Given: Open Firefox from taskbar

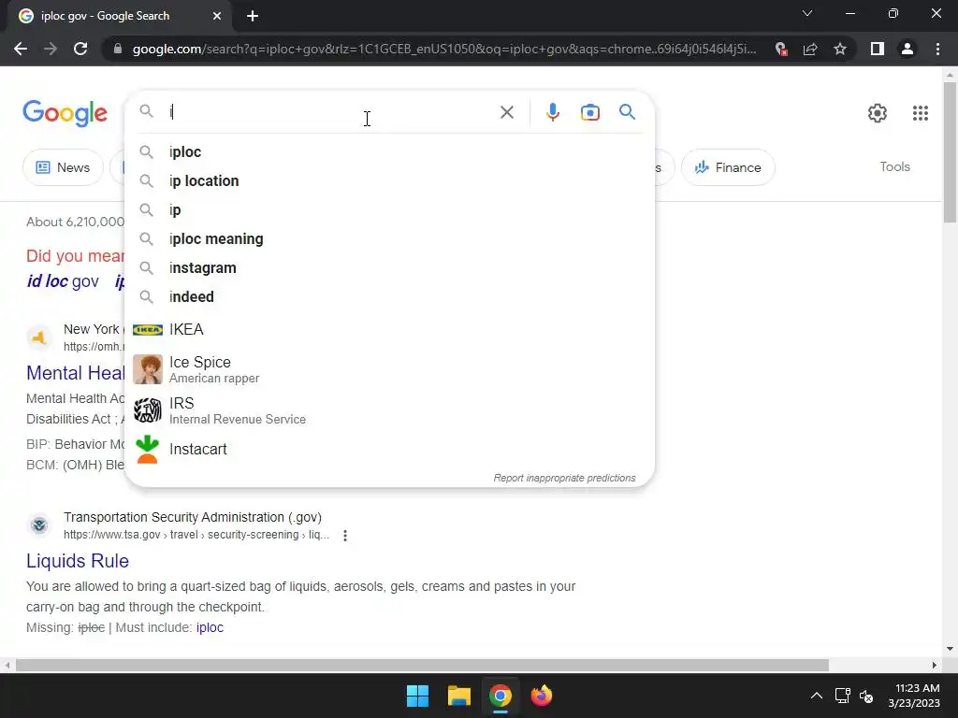Looking at the screenshot, I should [542, 696].
